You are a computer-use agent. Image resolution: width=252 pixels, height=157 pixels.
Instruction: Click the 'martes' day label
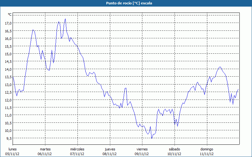tap(45, 149)
